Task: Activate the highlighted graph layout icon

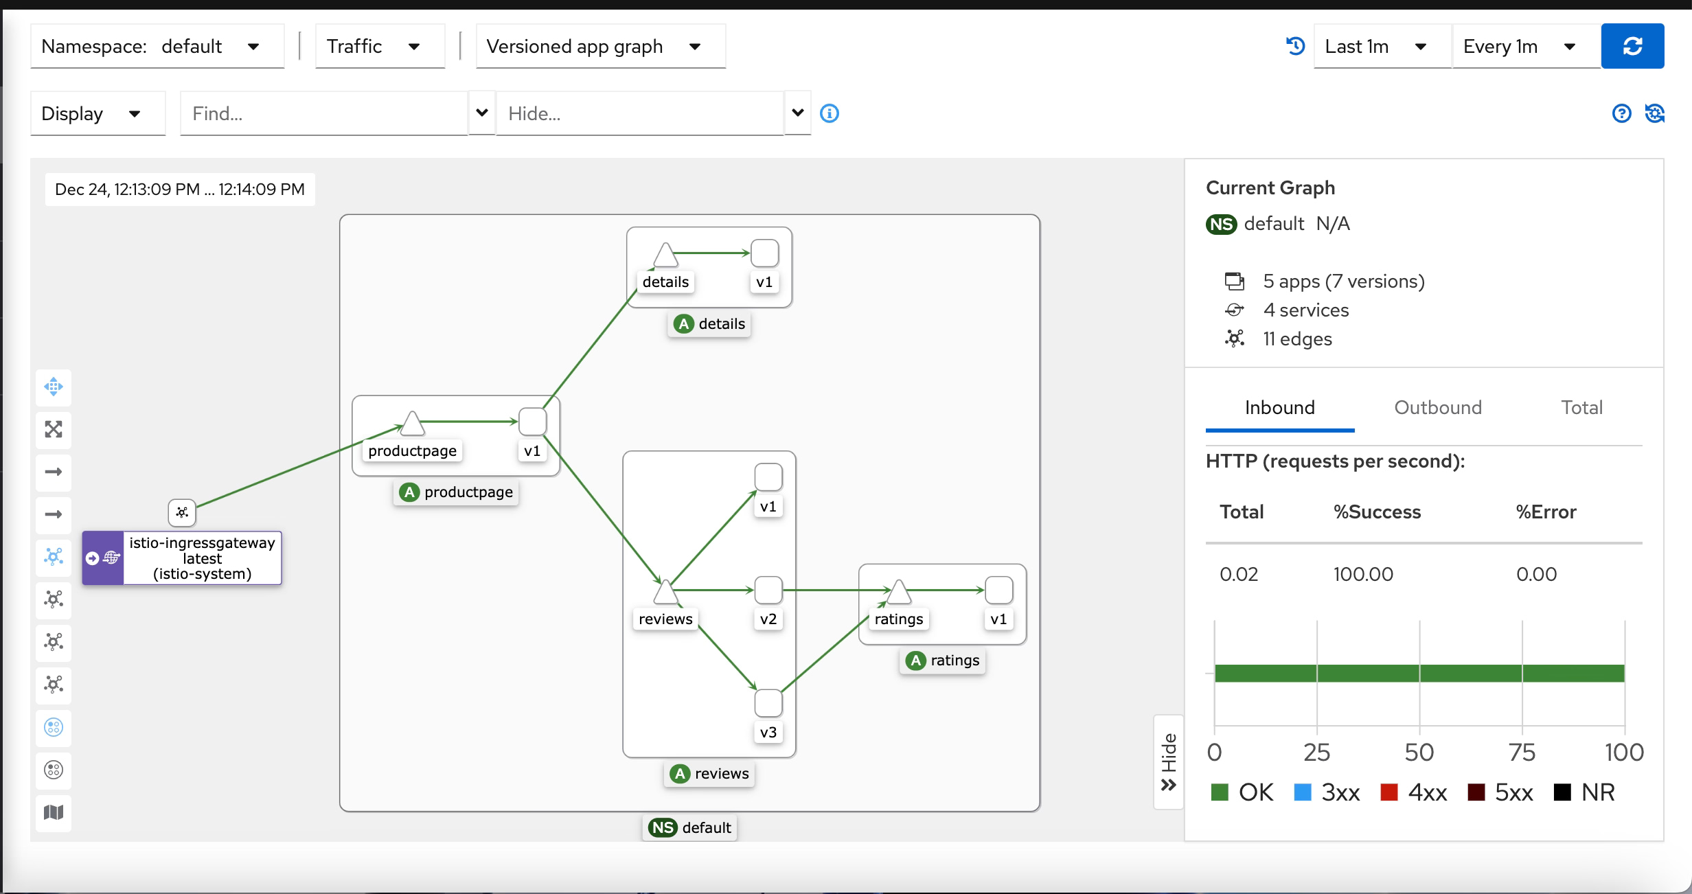Action: pos(53,558)
